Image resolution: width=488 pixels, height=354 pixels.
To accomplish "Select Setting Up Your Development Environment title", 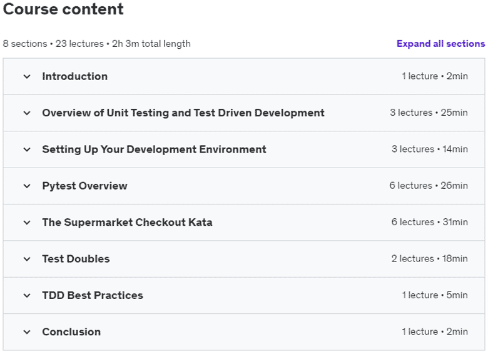I will click(x=154, y=149).
